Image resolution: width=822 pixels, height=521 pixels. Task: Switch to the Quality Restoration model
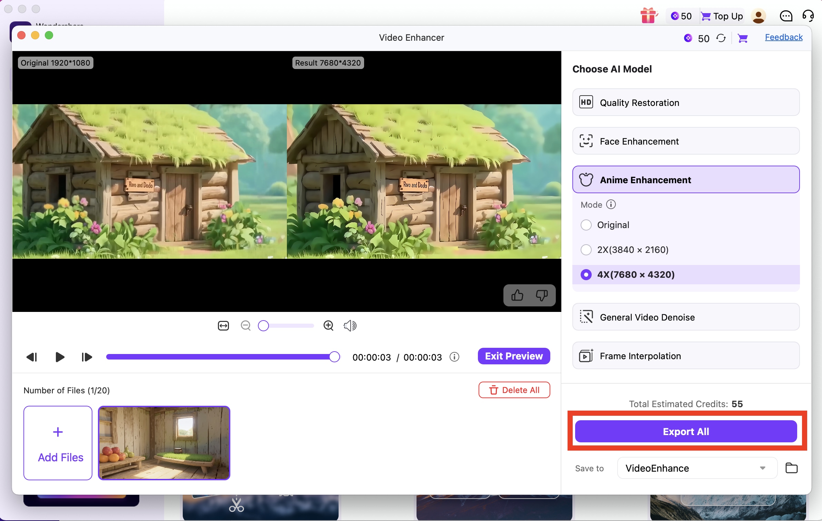click(x=686, y=102)
